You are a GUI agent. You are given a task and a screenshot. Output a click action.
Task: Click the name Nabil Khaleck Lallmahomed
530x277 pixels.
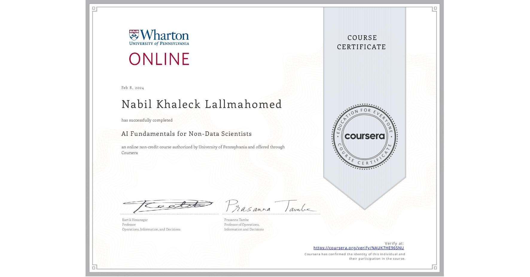pyautogui.click(x=202, y=104)
